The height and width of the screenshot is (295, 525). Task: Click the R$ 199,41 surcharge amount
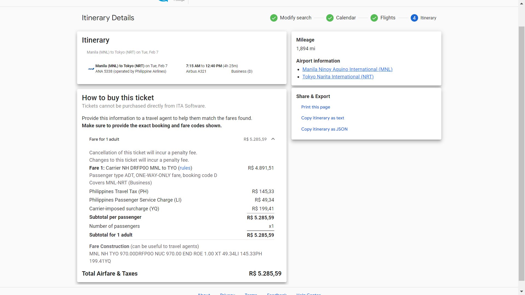coord(263,209)
